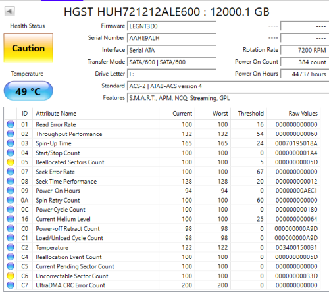Click raw value 000000000064 of Helium Level

tap(296, 219)
